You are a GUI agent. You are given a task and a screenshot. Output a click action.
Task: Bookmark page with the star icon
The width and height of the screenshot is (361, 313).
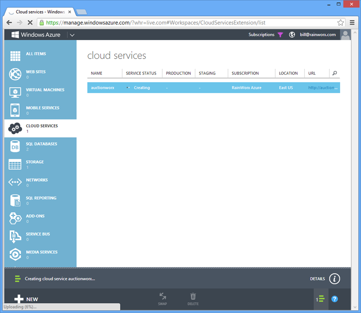tap(341, 23)
